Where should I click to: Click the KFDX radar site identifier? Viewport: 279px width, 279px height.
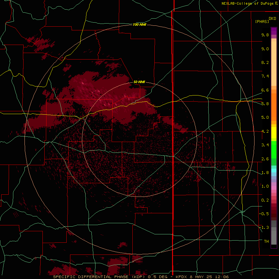tap(181, 277)
